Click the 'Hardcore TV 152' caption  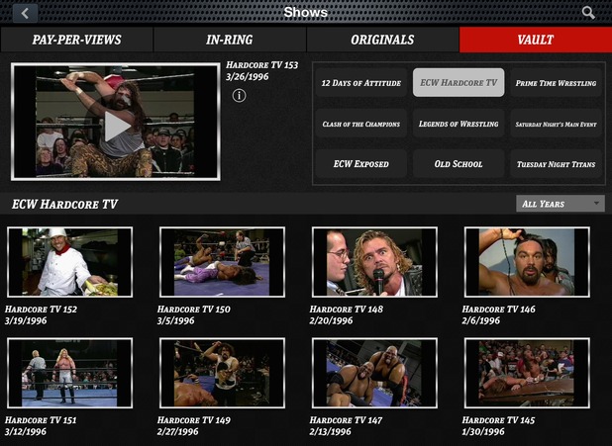tap(41, 310)
